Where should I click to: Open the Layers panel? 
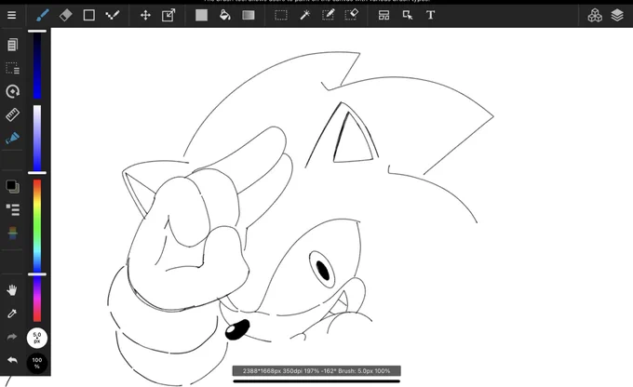coord(617,15)
